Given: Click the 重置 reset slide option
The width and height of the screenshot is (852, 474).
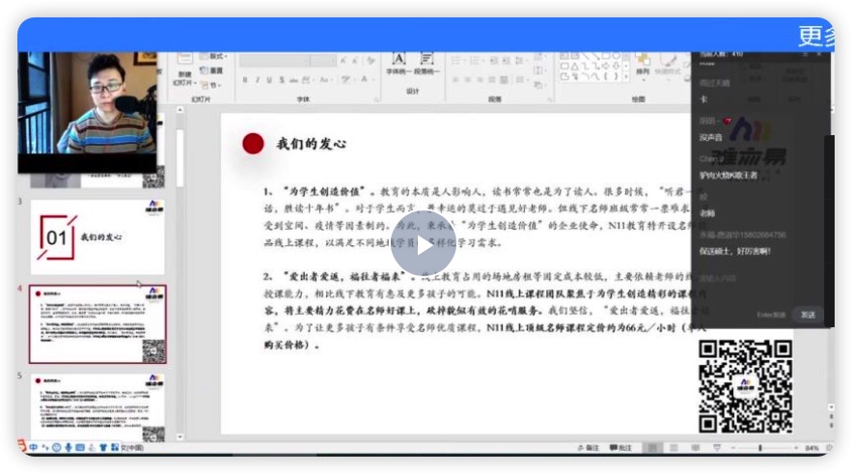Looking at the screenshot, I should [x=215, y=70].
